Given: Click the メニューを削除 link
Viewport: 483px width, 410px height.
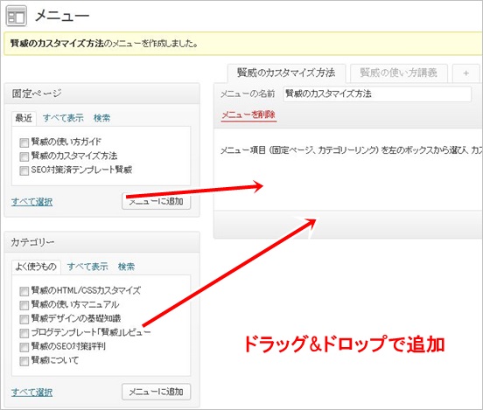Looking at the screenshot, I should 248,115.
